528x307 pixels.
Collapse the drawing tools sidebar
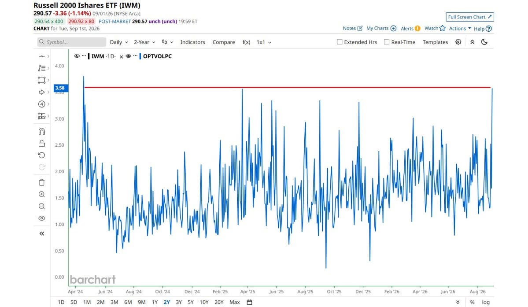click(42, 233)
